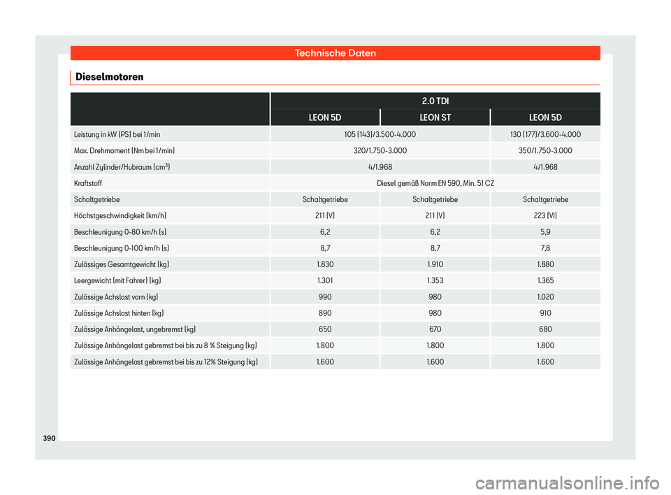Viewport: 671px width, 495px height.
Task: Click the Achslast hinten value '910'
Action: (x=545, y=313)
